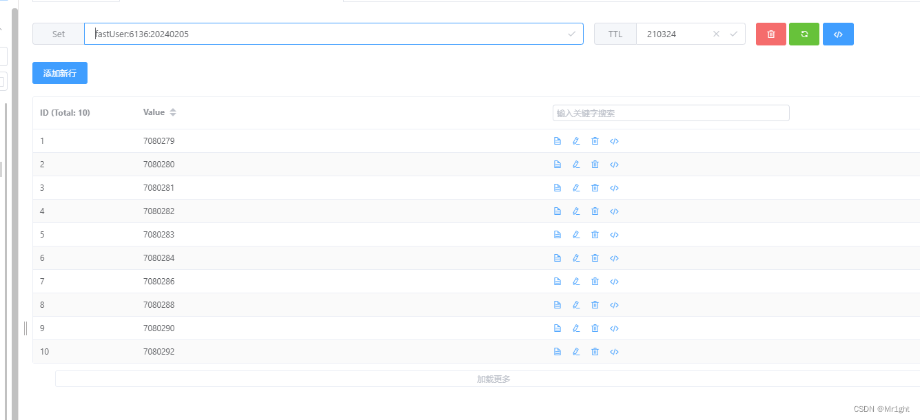Screen dimensions: 920x420
Task: View details of row 7080283
Action: coord(558,235)
